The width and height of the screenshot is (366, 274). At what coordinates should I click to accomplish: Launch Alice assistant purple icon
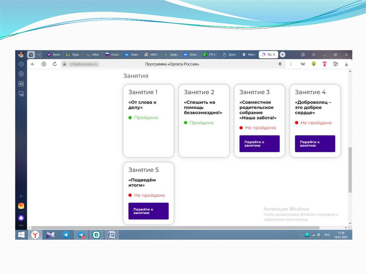(21, 218)
